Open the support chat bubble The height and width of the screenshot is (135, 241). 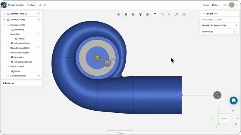(x=234, y=101)
